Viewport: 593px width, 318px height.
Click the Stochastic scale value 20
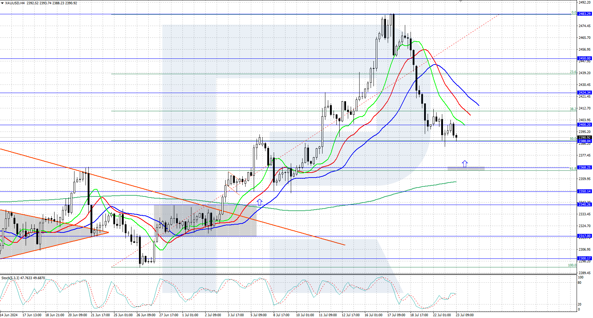click(x=580, y=304)
